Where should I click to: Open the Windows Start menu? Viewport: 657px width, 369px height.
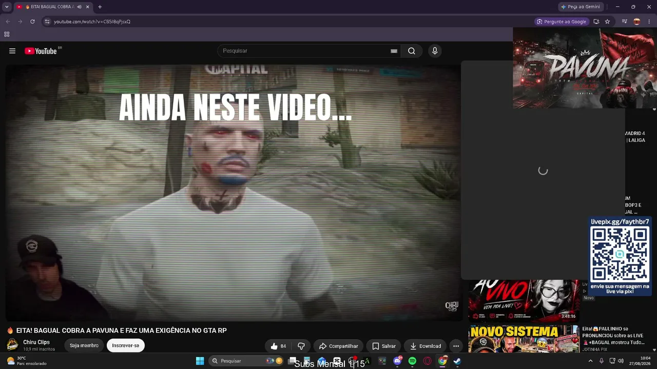click(200, 361)
